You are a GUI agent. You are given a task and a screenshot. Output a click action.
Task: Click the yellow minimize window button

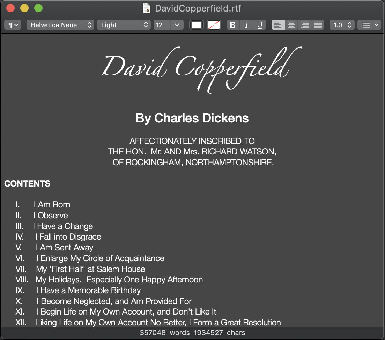[x=24, y=8]
